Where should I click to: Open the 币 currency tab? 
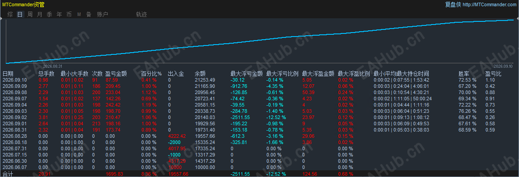tap(69, 14)
